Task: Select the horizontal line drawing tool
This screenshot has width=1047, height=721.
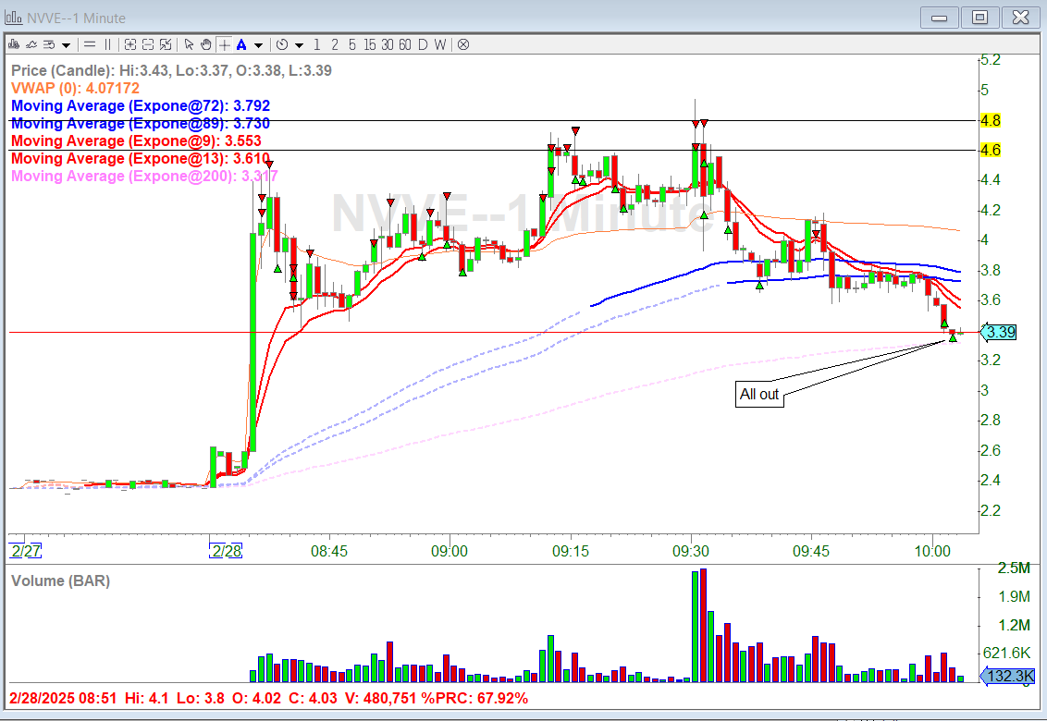Action: (90, 44)
